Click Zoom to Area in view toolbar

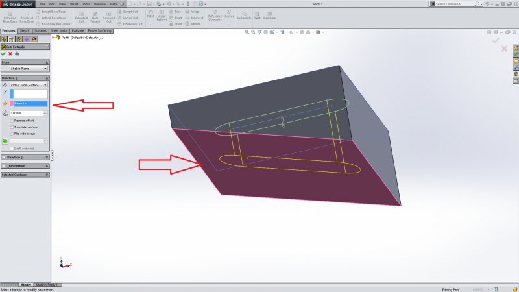click(253, 32)
